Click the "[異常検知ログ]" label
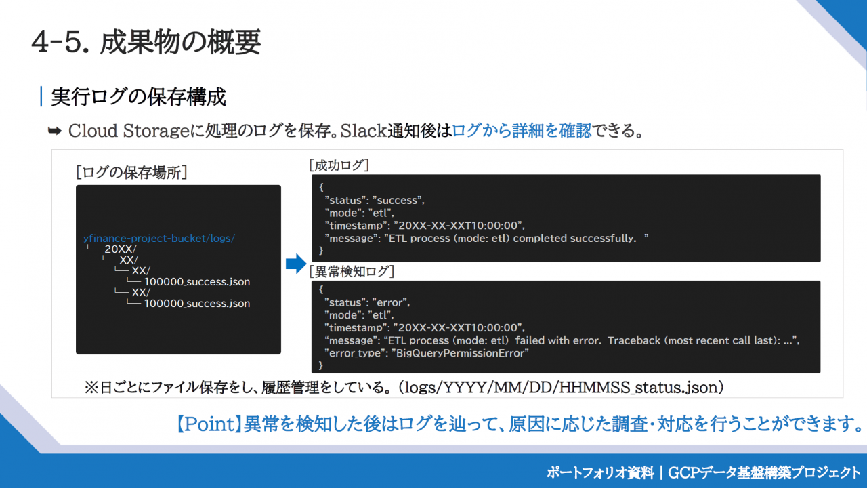The width and height of the screenshot is (867, 488). point(352,272)
